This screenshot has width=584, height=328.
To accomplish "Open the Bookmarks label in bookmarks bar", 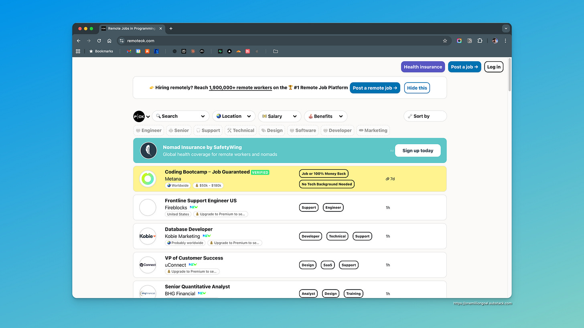I will (x=101, y=51).
